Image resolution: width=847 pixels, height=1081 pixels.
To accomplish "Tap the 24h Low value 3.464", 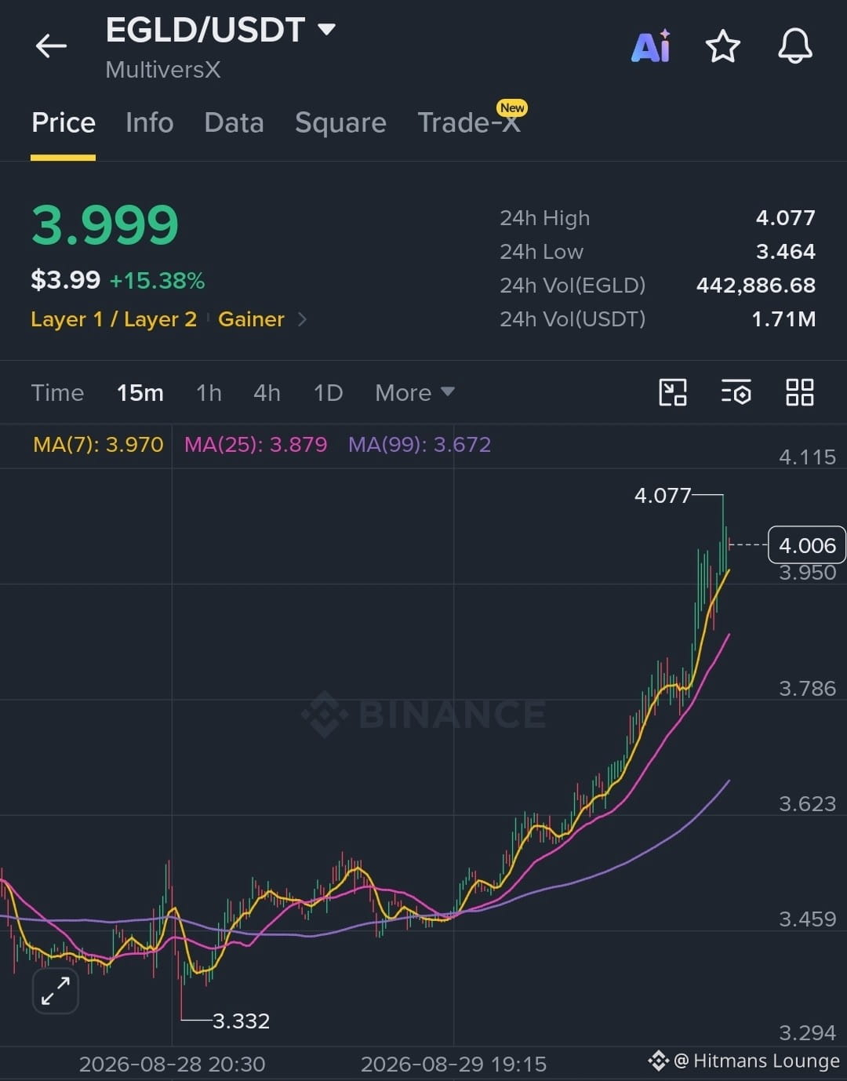I will [x=785, y=252].
